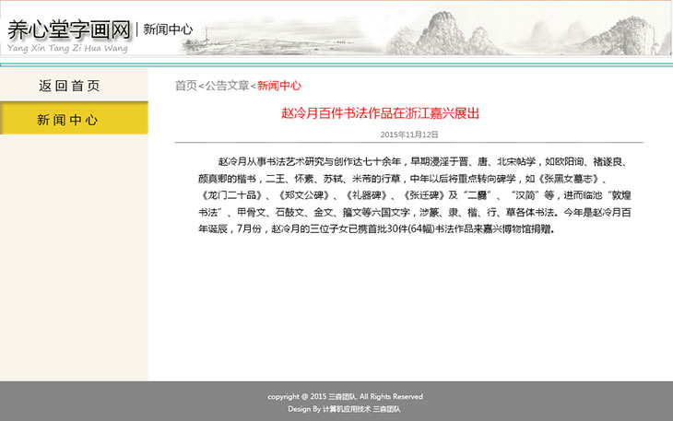Click the 新闻中心 heading beside the logo

pos(168,29)
